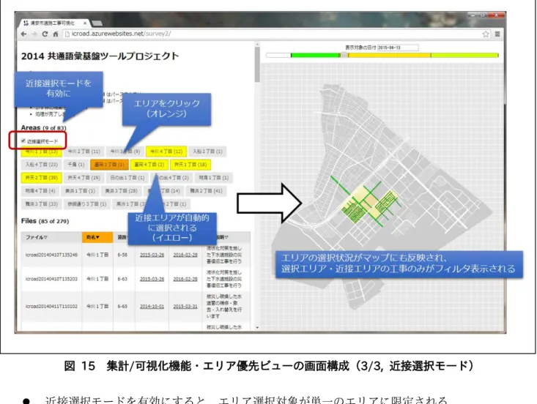Screen dimensions: 537x404
Task: Go to the home page icon
Action: [x=56, y=34]
